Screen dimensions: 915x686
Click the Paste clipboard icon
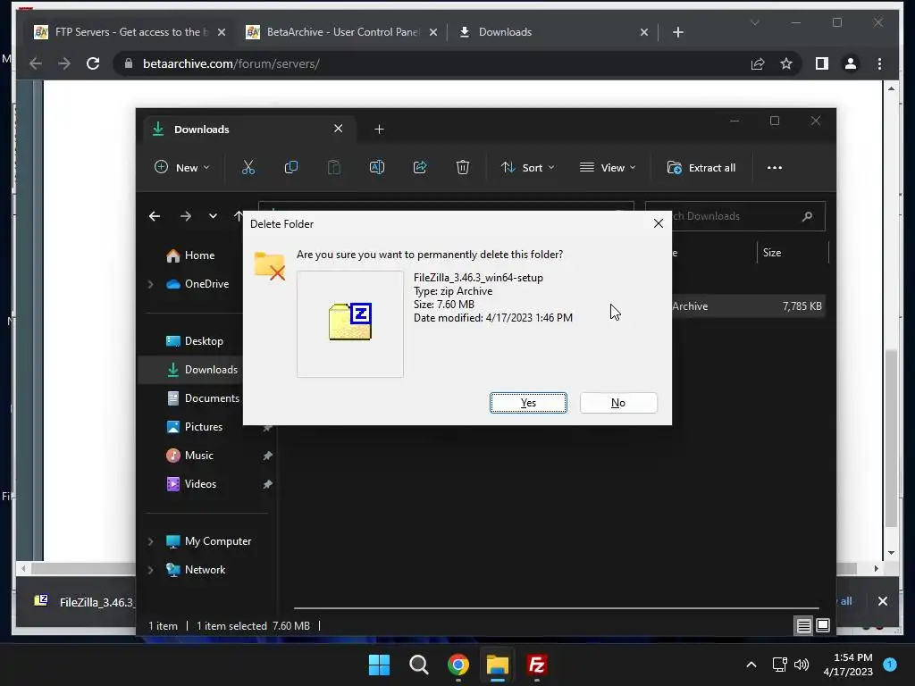pos(334,167)
